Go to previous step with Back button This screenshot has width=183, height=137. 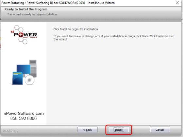87,130
